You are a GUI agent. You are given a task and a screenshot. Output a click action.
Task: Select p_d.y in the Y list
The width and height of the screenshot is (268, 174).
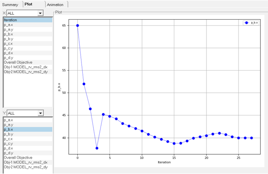[x=28, y=153]
